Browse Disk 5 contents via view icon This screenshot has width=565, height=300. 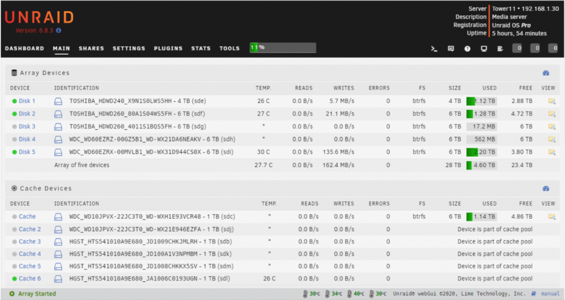pyautogui.click(x=551, y=152)
